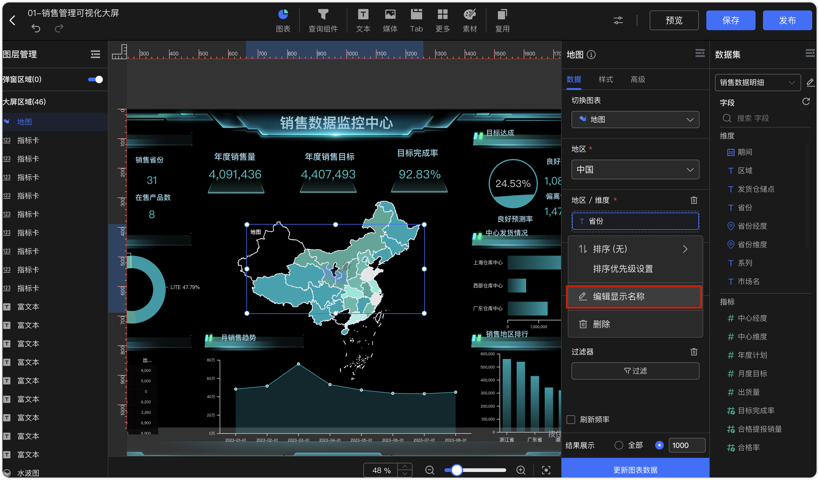Open the 媒体 media menu
The width and height of the screenshot is (819, 480).
390,20
